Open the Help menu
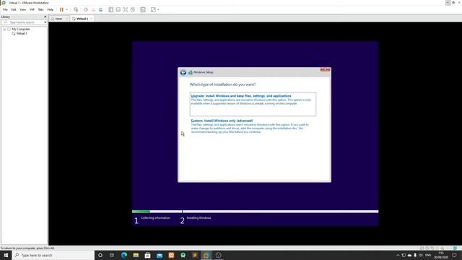This screenshot has height=260, width=462. (x=51, y=9)
